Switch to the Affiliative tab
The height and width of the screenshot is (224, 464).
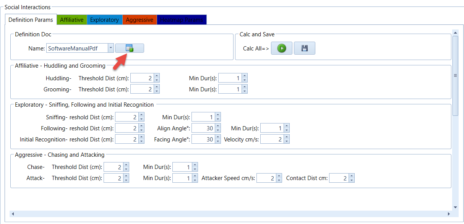pyautogui.click(x=71, y=20)
